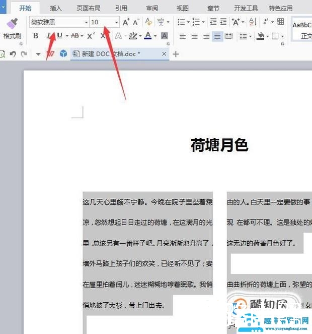This screenshot has width=312, height=334.
Task: Decrease the paragraph indent
Action: coord(213,22)
